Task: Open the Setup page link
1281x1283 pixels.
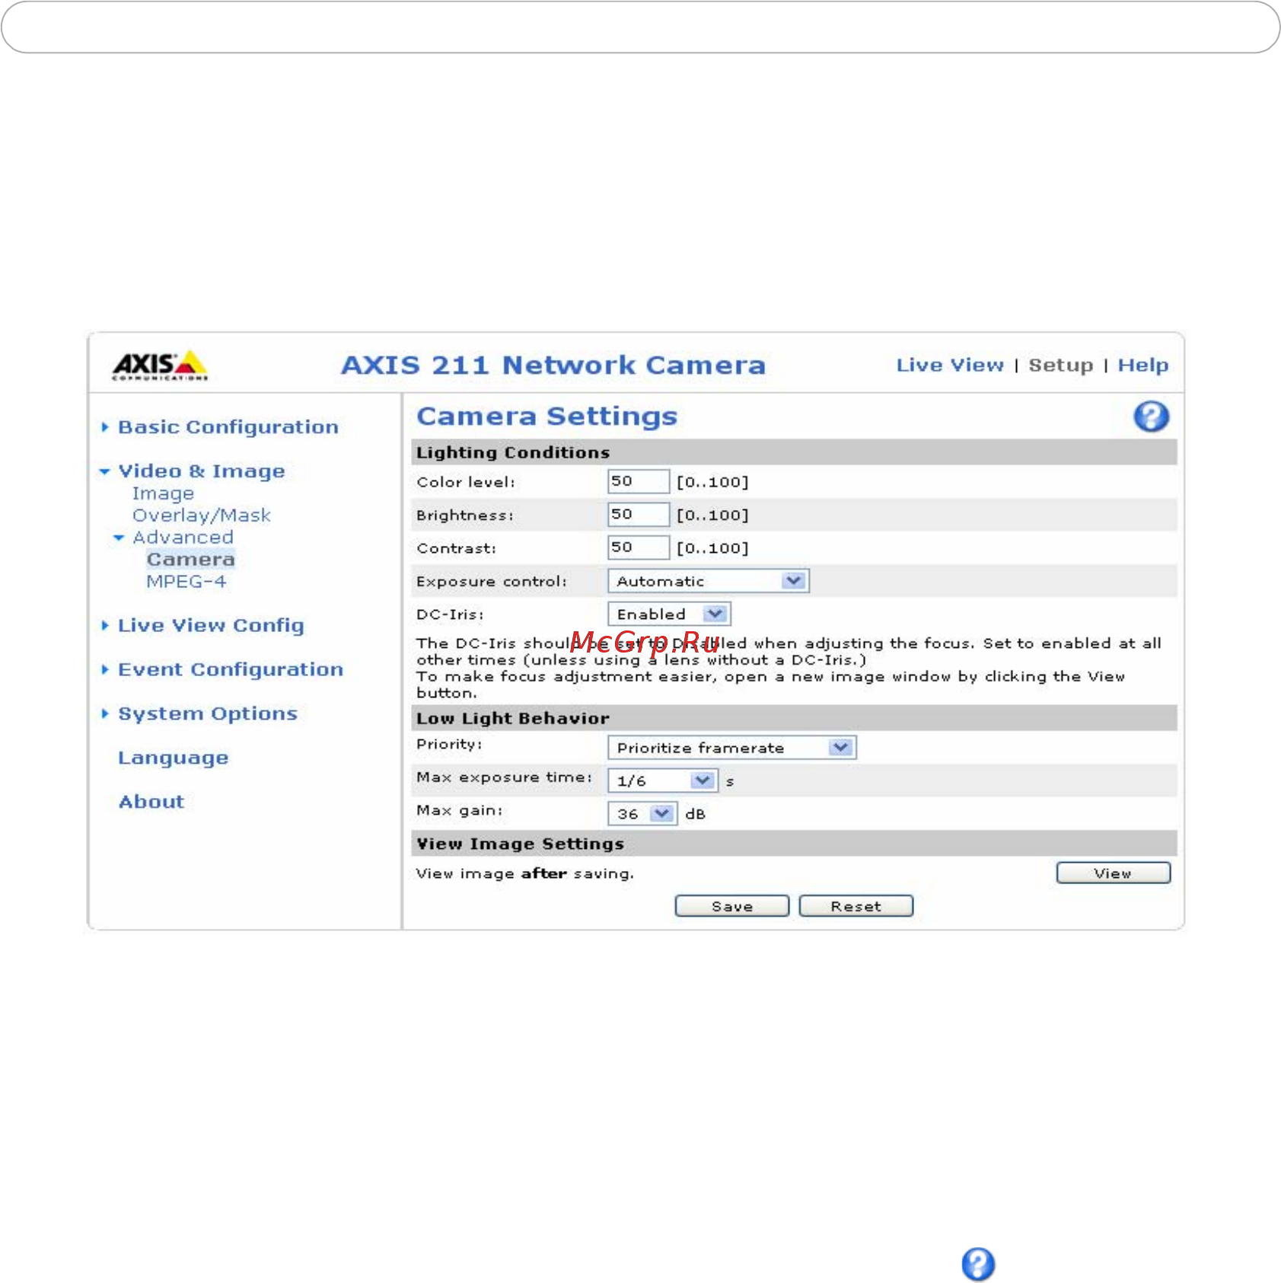Action: pos(1061,365)
